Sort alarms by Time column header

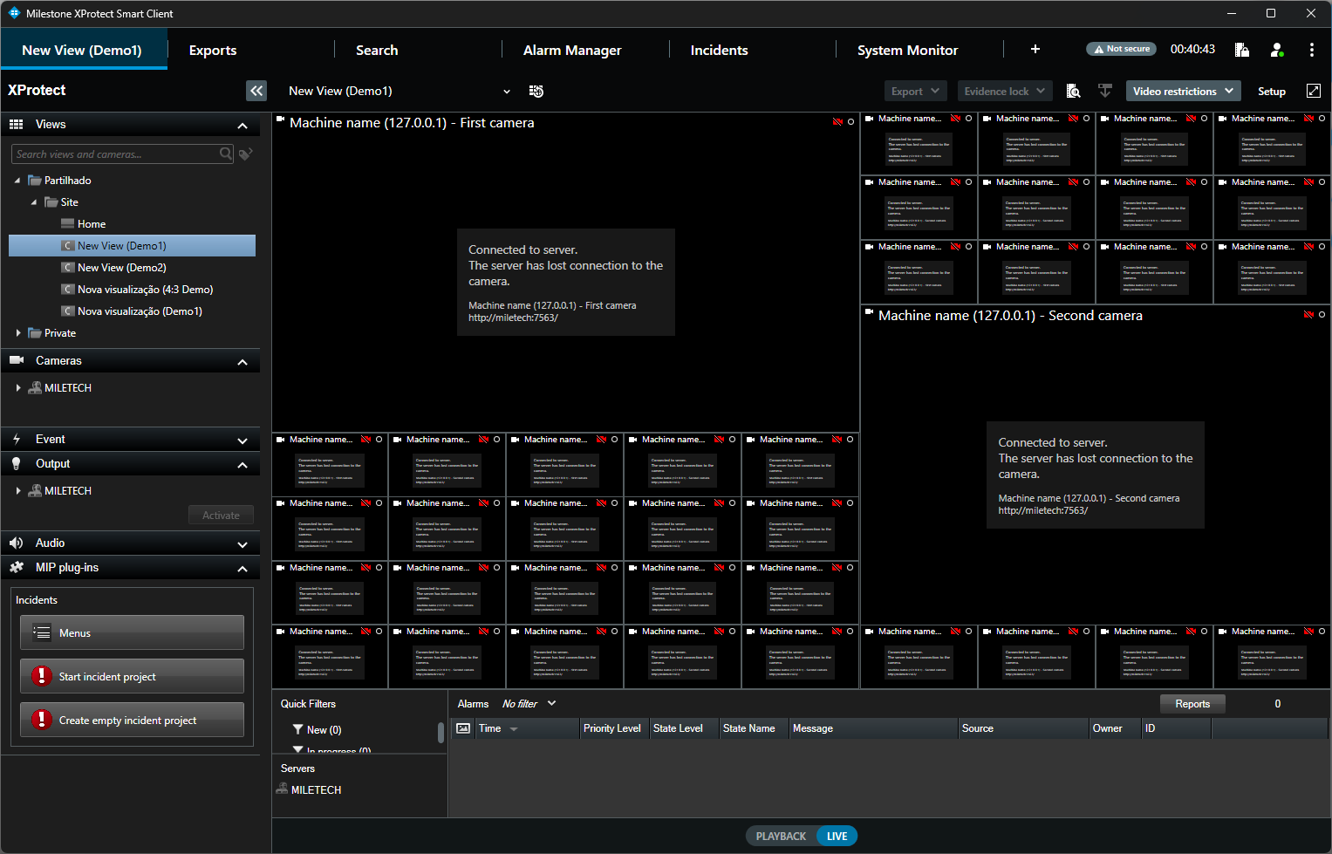pos(527,728)
